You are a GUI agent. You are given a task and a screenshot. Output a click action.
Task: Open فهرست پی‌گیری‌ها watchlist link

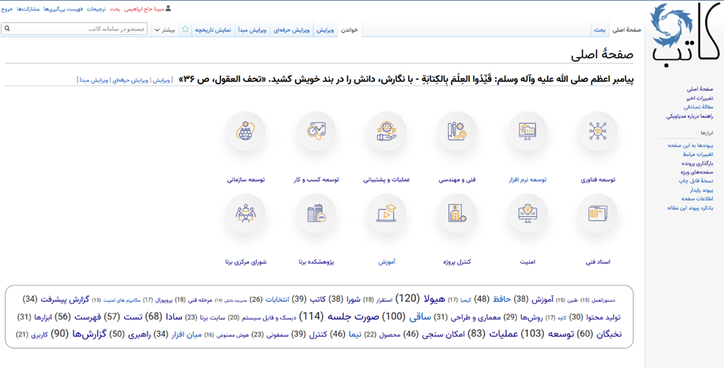(x=64, y=9)
